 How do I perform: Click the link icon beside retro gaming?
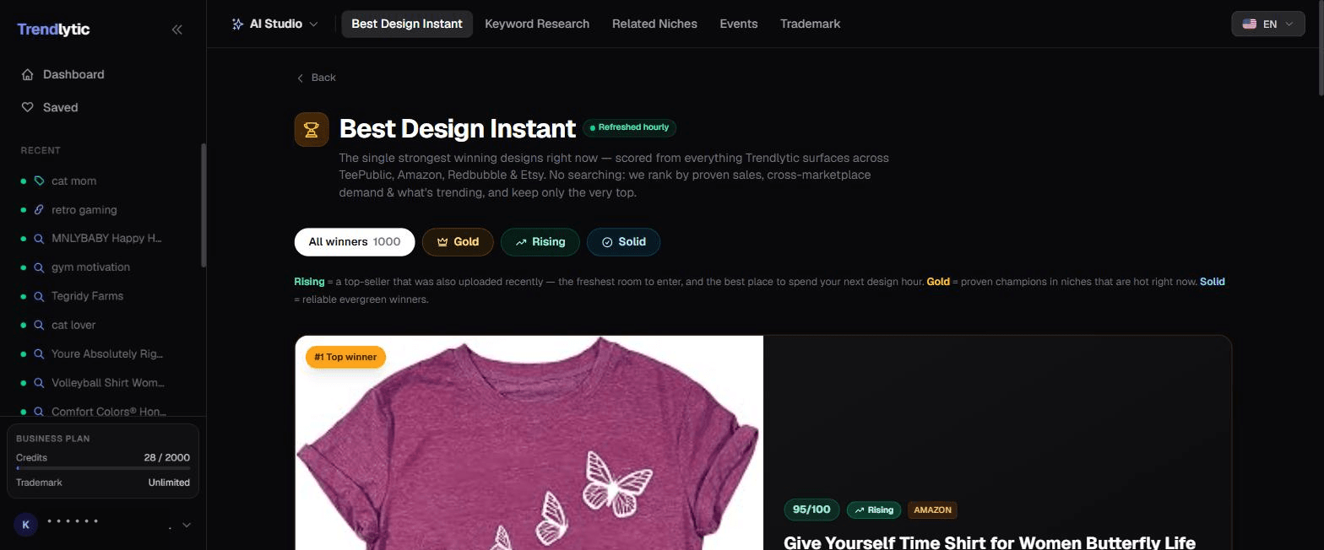tap(39, 209)
